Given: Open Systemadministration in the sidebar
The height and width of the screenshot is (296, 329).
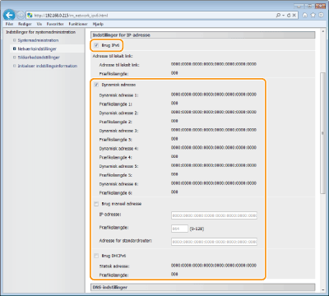Looking at the screenshot, I should 38,40.
